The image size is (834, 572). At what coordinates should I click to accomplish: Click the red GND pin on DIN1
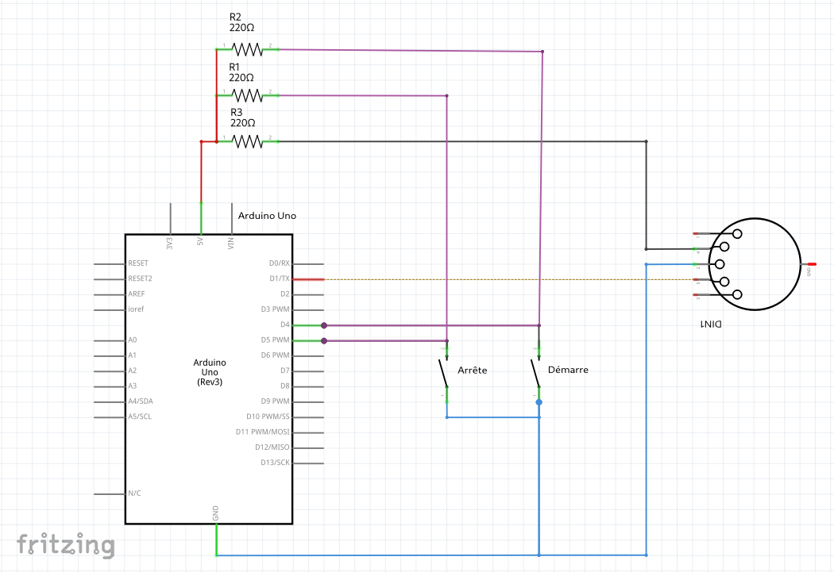click(812, 264)
